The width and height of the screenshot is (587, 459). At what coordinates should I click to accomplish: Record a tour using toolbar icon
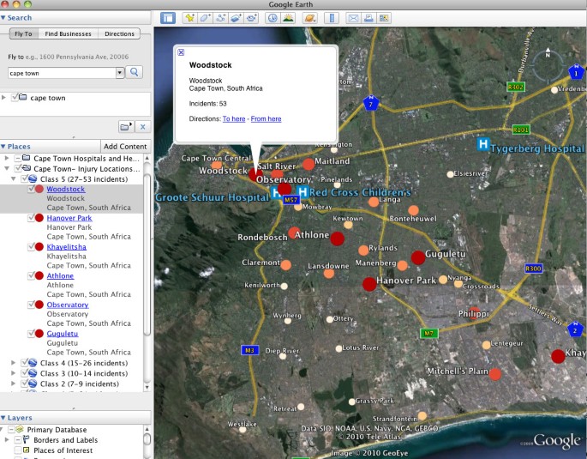(252, 18)
